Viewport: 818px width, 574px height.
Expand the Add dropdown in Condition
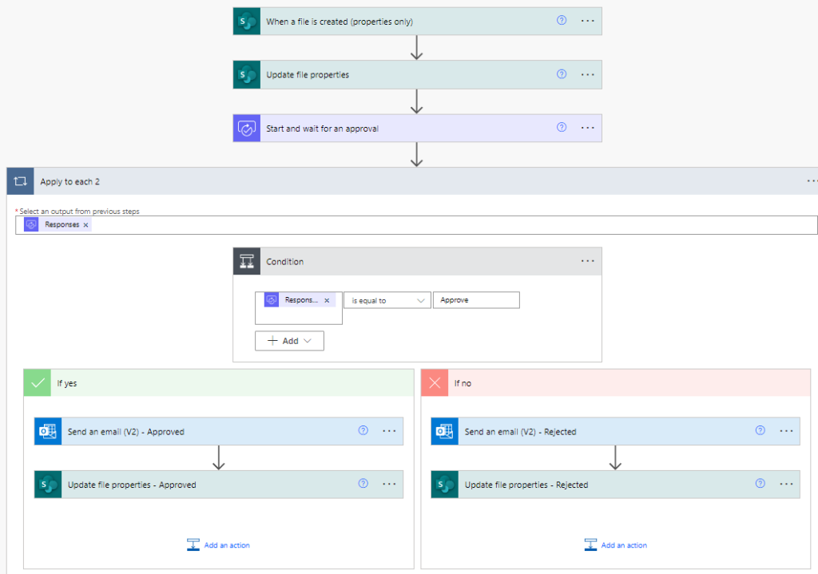click(289, 341)
